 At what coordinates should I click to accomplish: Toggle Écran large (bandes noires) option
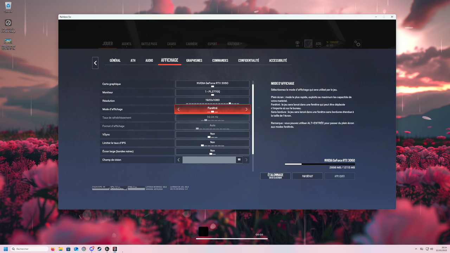click(212, 151)
